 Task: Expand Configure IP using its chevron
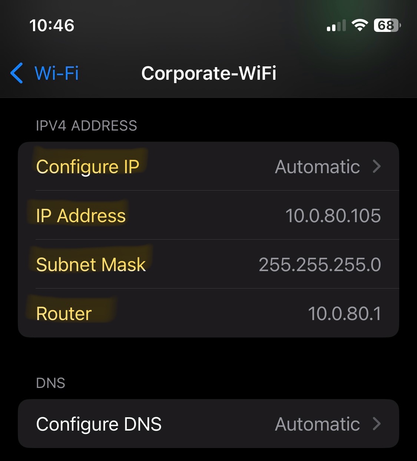[377, 167]
